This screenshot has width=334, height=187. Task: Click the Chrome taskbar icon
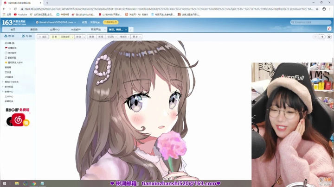(x=34, y=184)
